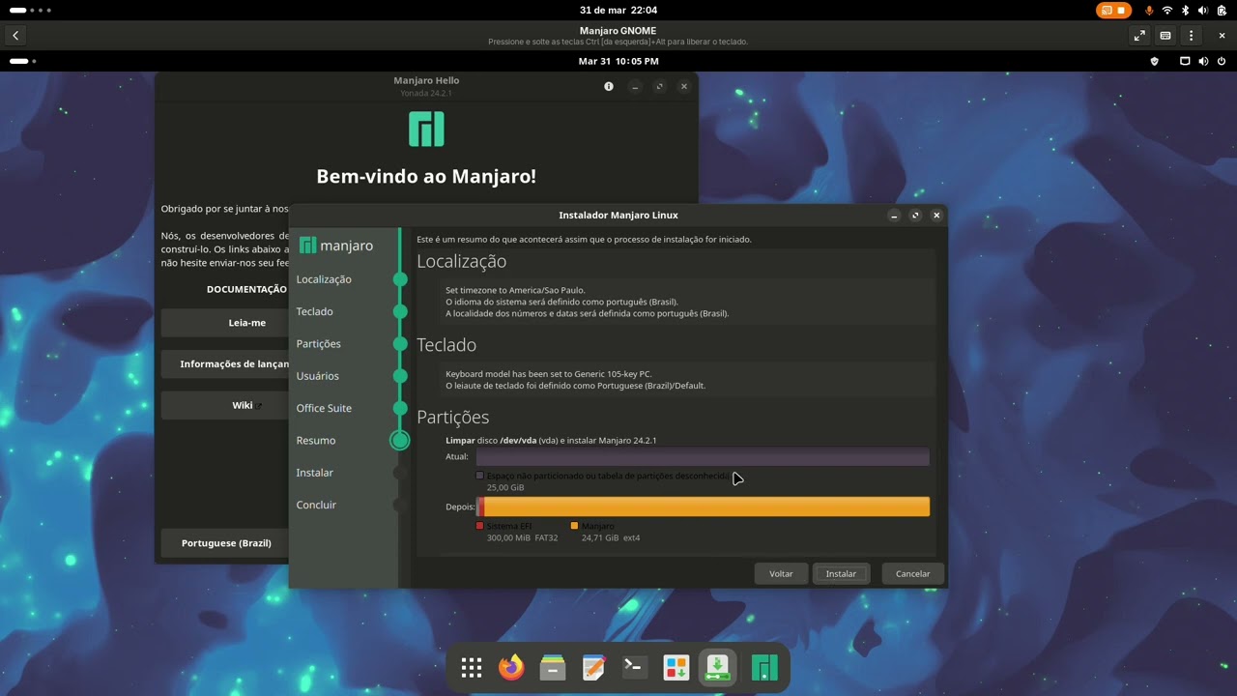1237x696 pixels.
Task: Click the shield icon in the guest top bar
Action: [x=1154, y=61]
